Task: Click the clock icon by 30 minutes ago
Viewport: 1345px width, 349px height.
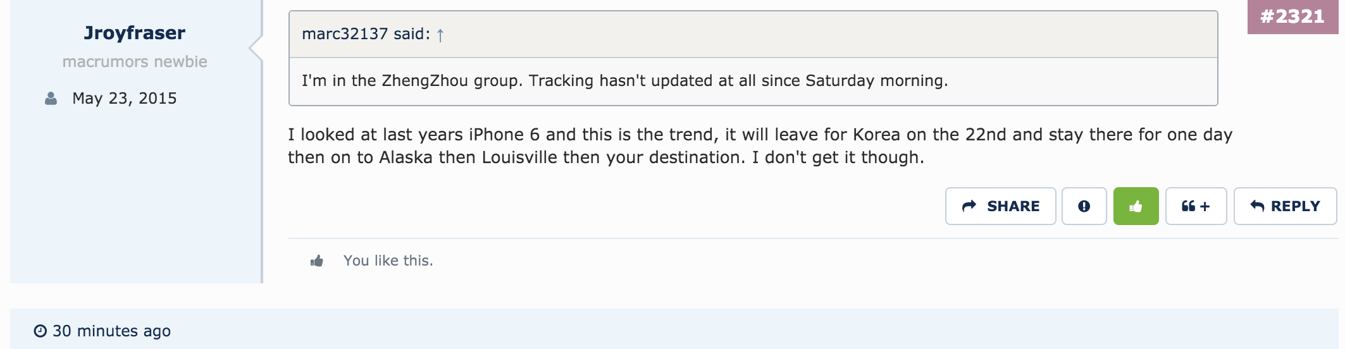Action: click(40, 331)
